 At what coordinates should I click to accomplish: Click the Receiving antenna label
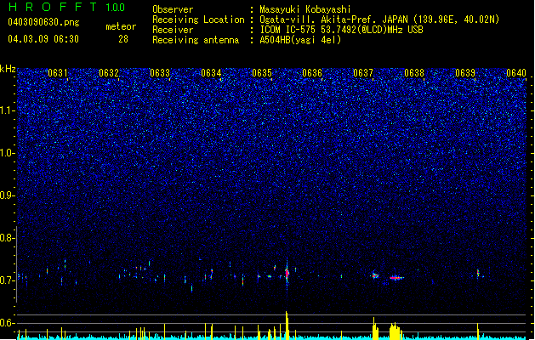196,40
